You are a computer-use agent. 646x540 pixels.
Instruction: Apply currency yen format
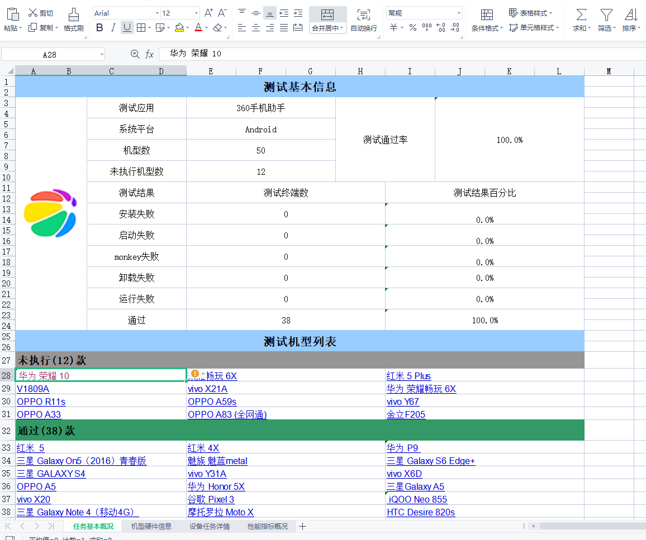[x=394, y=27]
